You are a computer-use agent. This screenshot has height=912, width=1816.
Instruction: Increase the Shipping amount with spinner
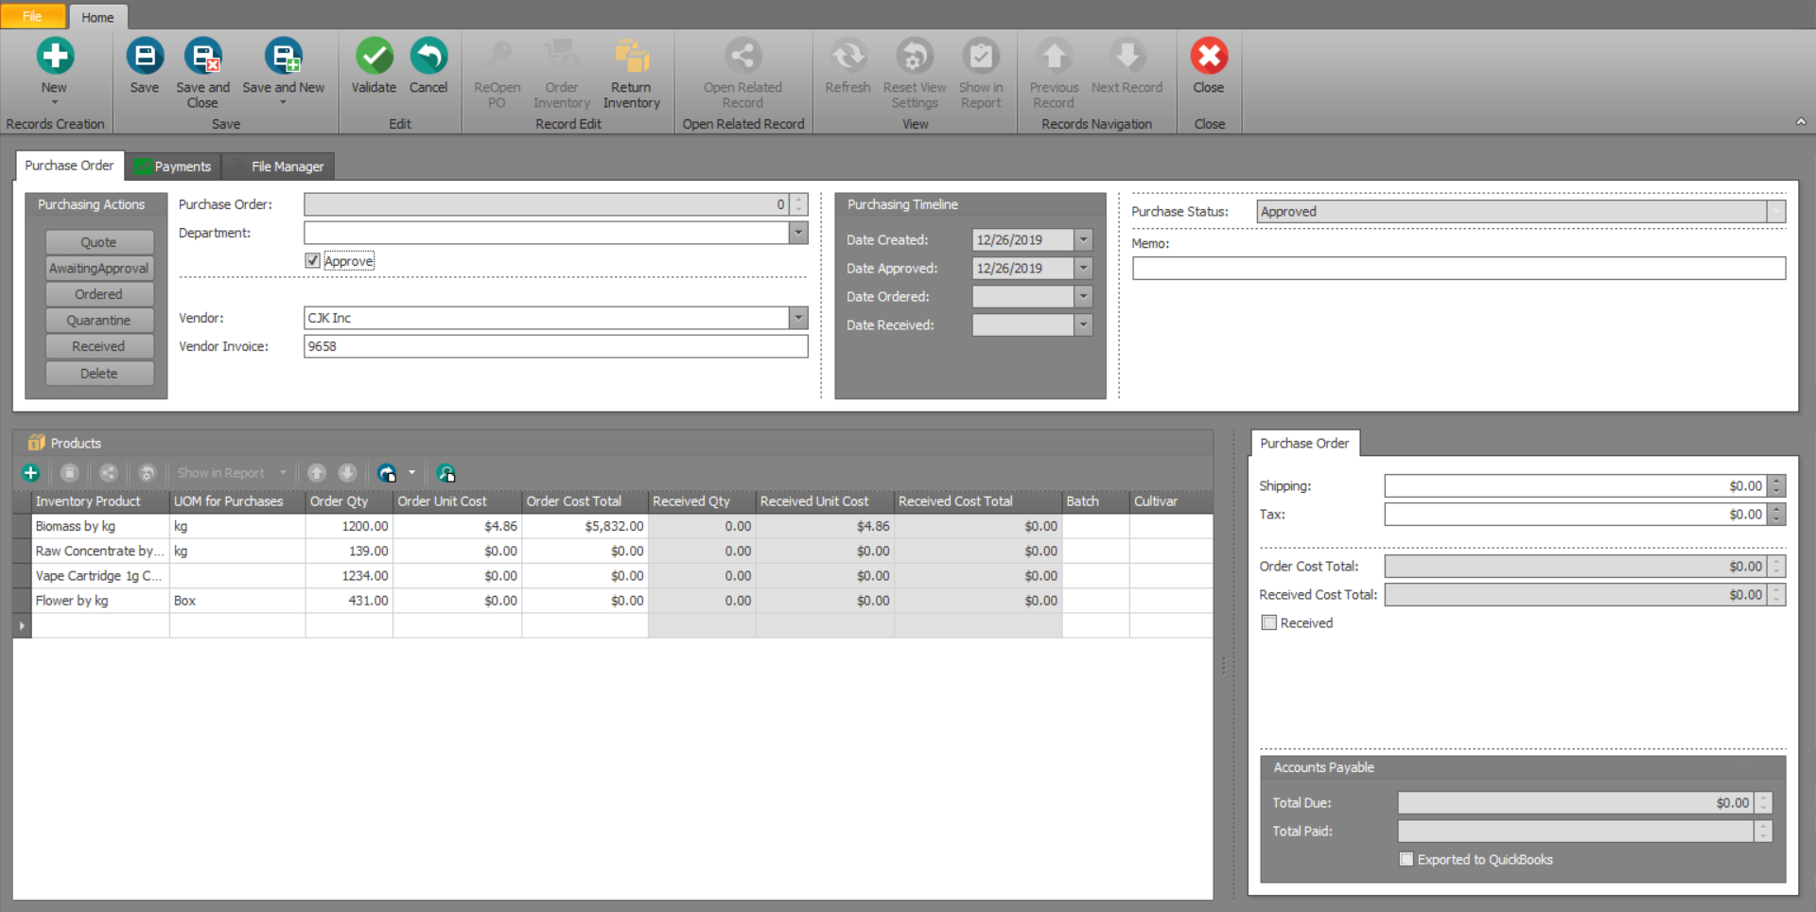[1777, 481]
